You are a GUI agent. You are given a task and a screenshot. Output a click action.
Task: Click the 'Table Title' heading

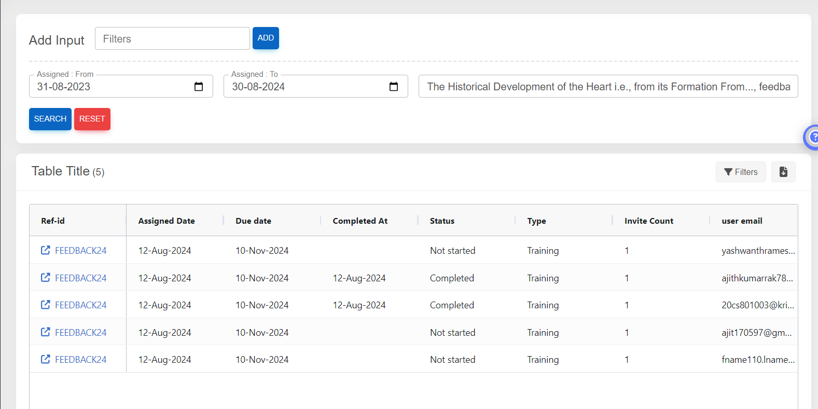tap(61, 171)
